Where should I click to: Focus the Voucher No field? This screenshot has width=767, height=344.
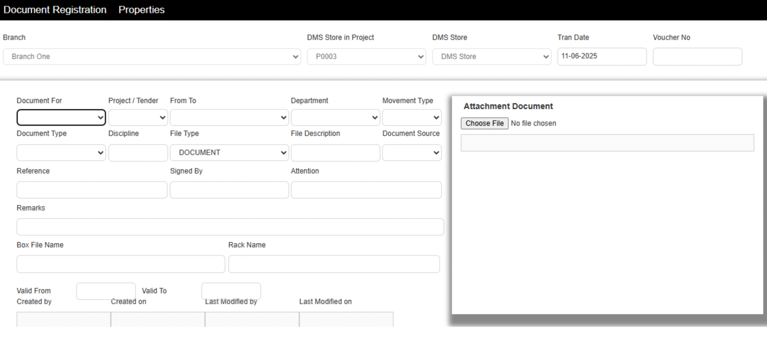point(697,57)
